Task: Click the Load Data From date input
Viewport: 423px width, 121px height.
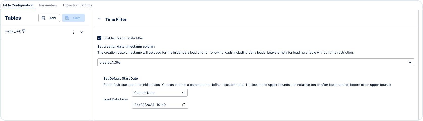Action: (x=160, y=105)
